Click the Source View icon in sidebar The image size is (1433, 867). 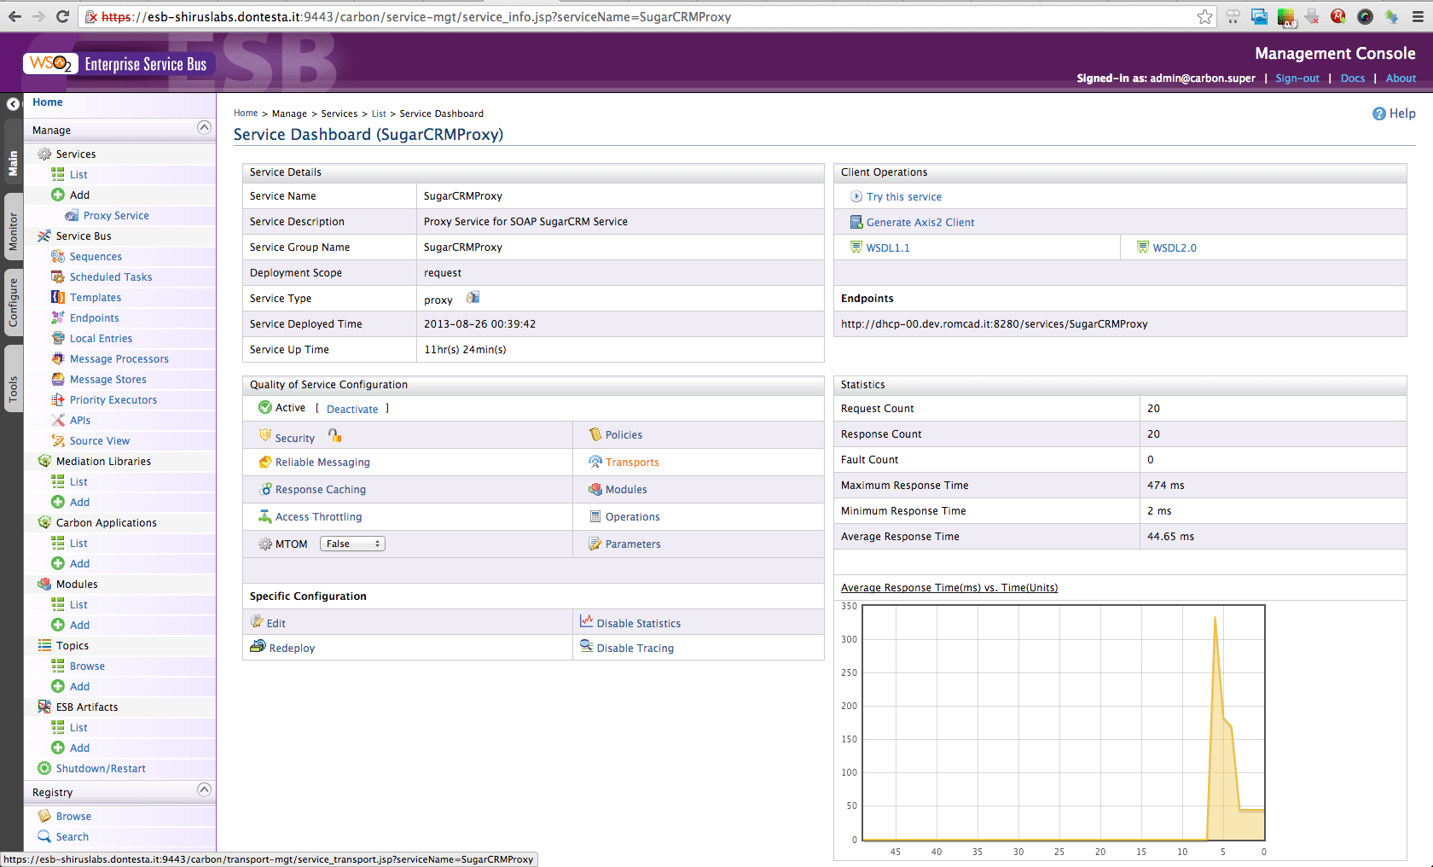click(x=58, y=440)
